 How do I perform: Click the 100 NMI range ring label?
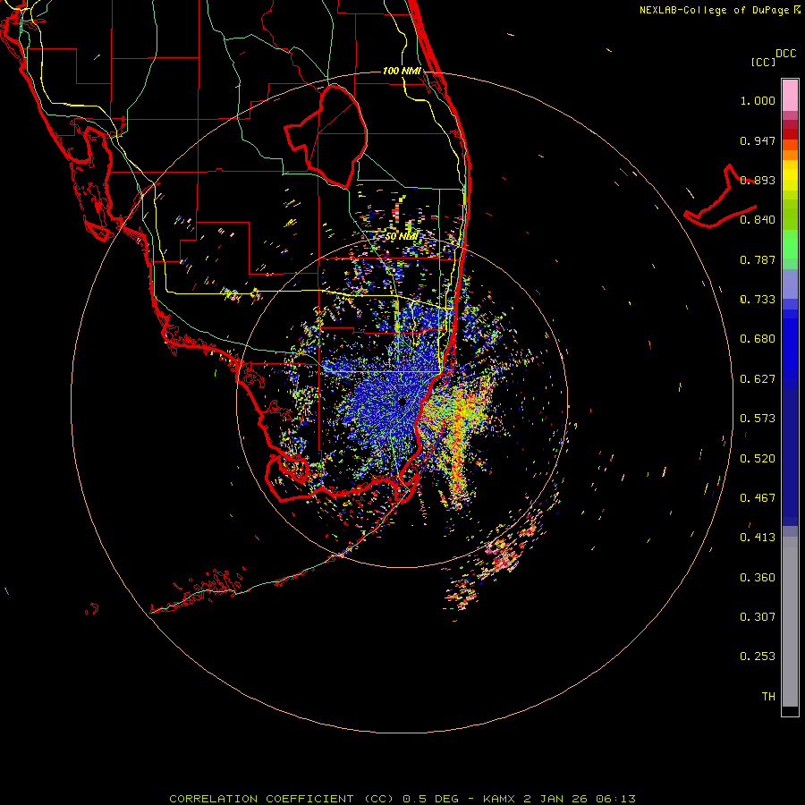[x=402, y=71]
